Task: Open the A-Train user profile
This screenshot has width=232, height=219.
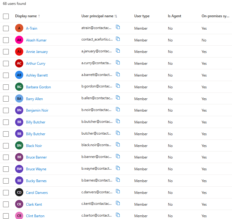Action: click(x=31, y=28)
